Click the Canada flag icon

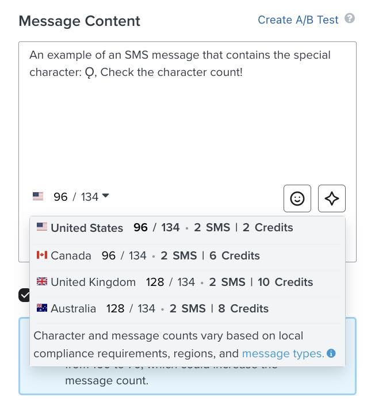(41, 255)
